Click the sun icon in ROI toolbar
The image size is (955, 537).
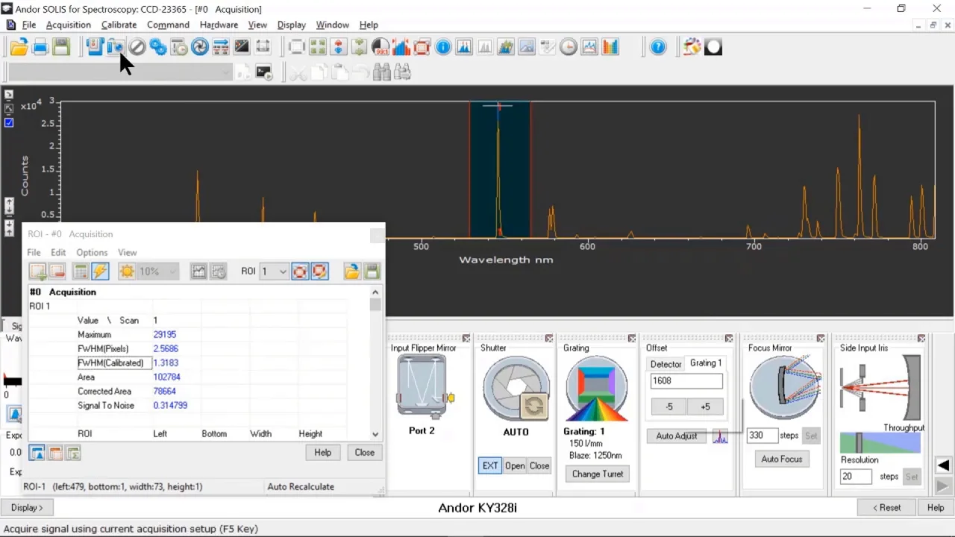click(x=127, y=271)
